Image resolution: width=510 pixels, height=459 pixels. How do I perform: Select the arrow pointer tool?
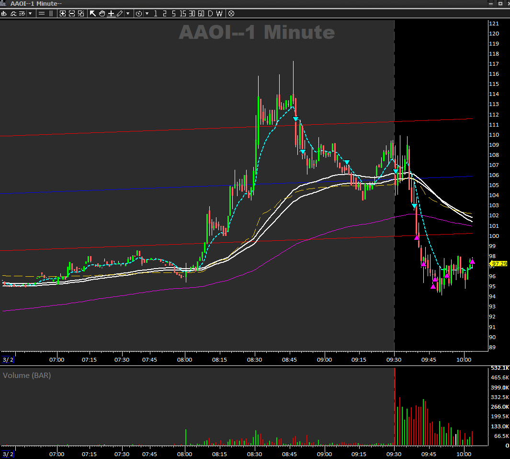pos(93,13)
